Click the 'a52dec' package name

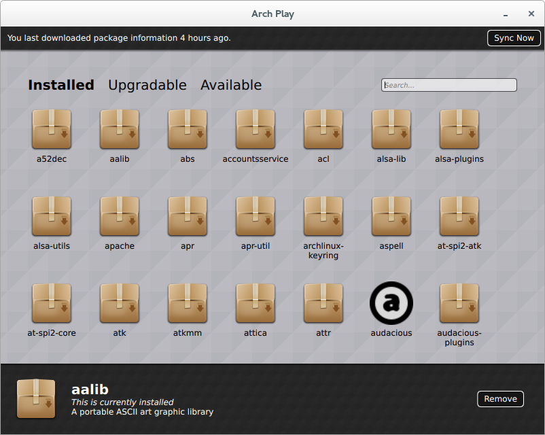click(52, 159)
